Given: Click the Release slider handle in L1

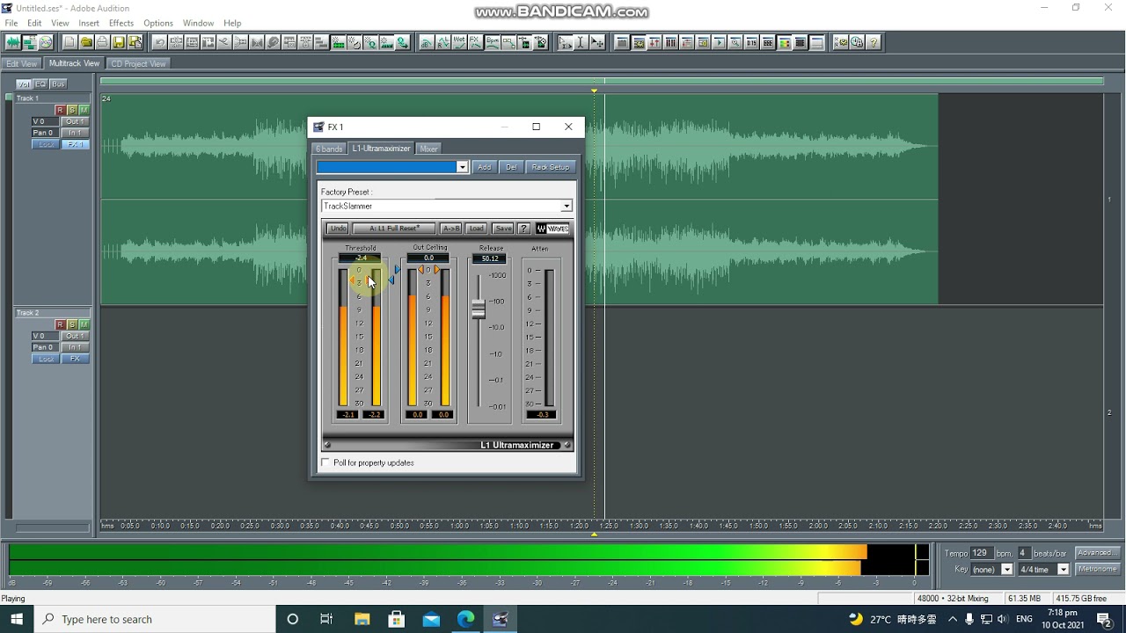Looking at the screenshot, I should [479, 309].
